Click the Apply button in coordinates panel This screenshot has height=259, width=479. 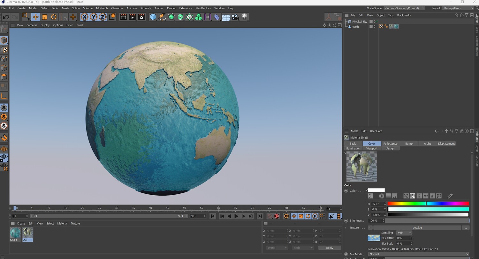(x=330, y=248)
